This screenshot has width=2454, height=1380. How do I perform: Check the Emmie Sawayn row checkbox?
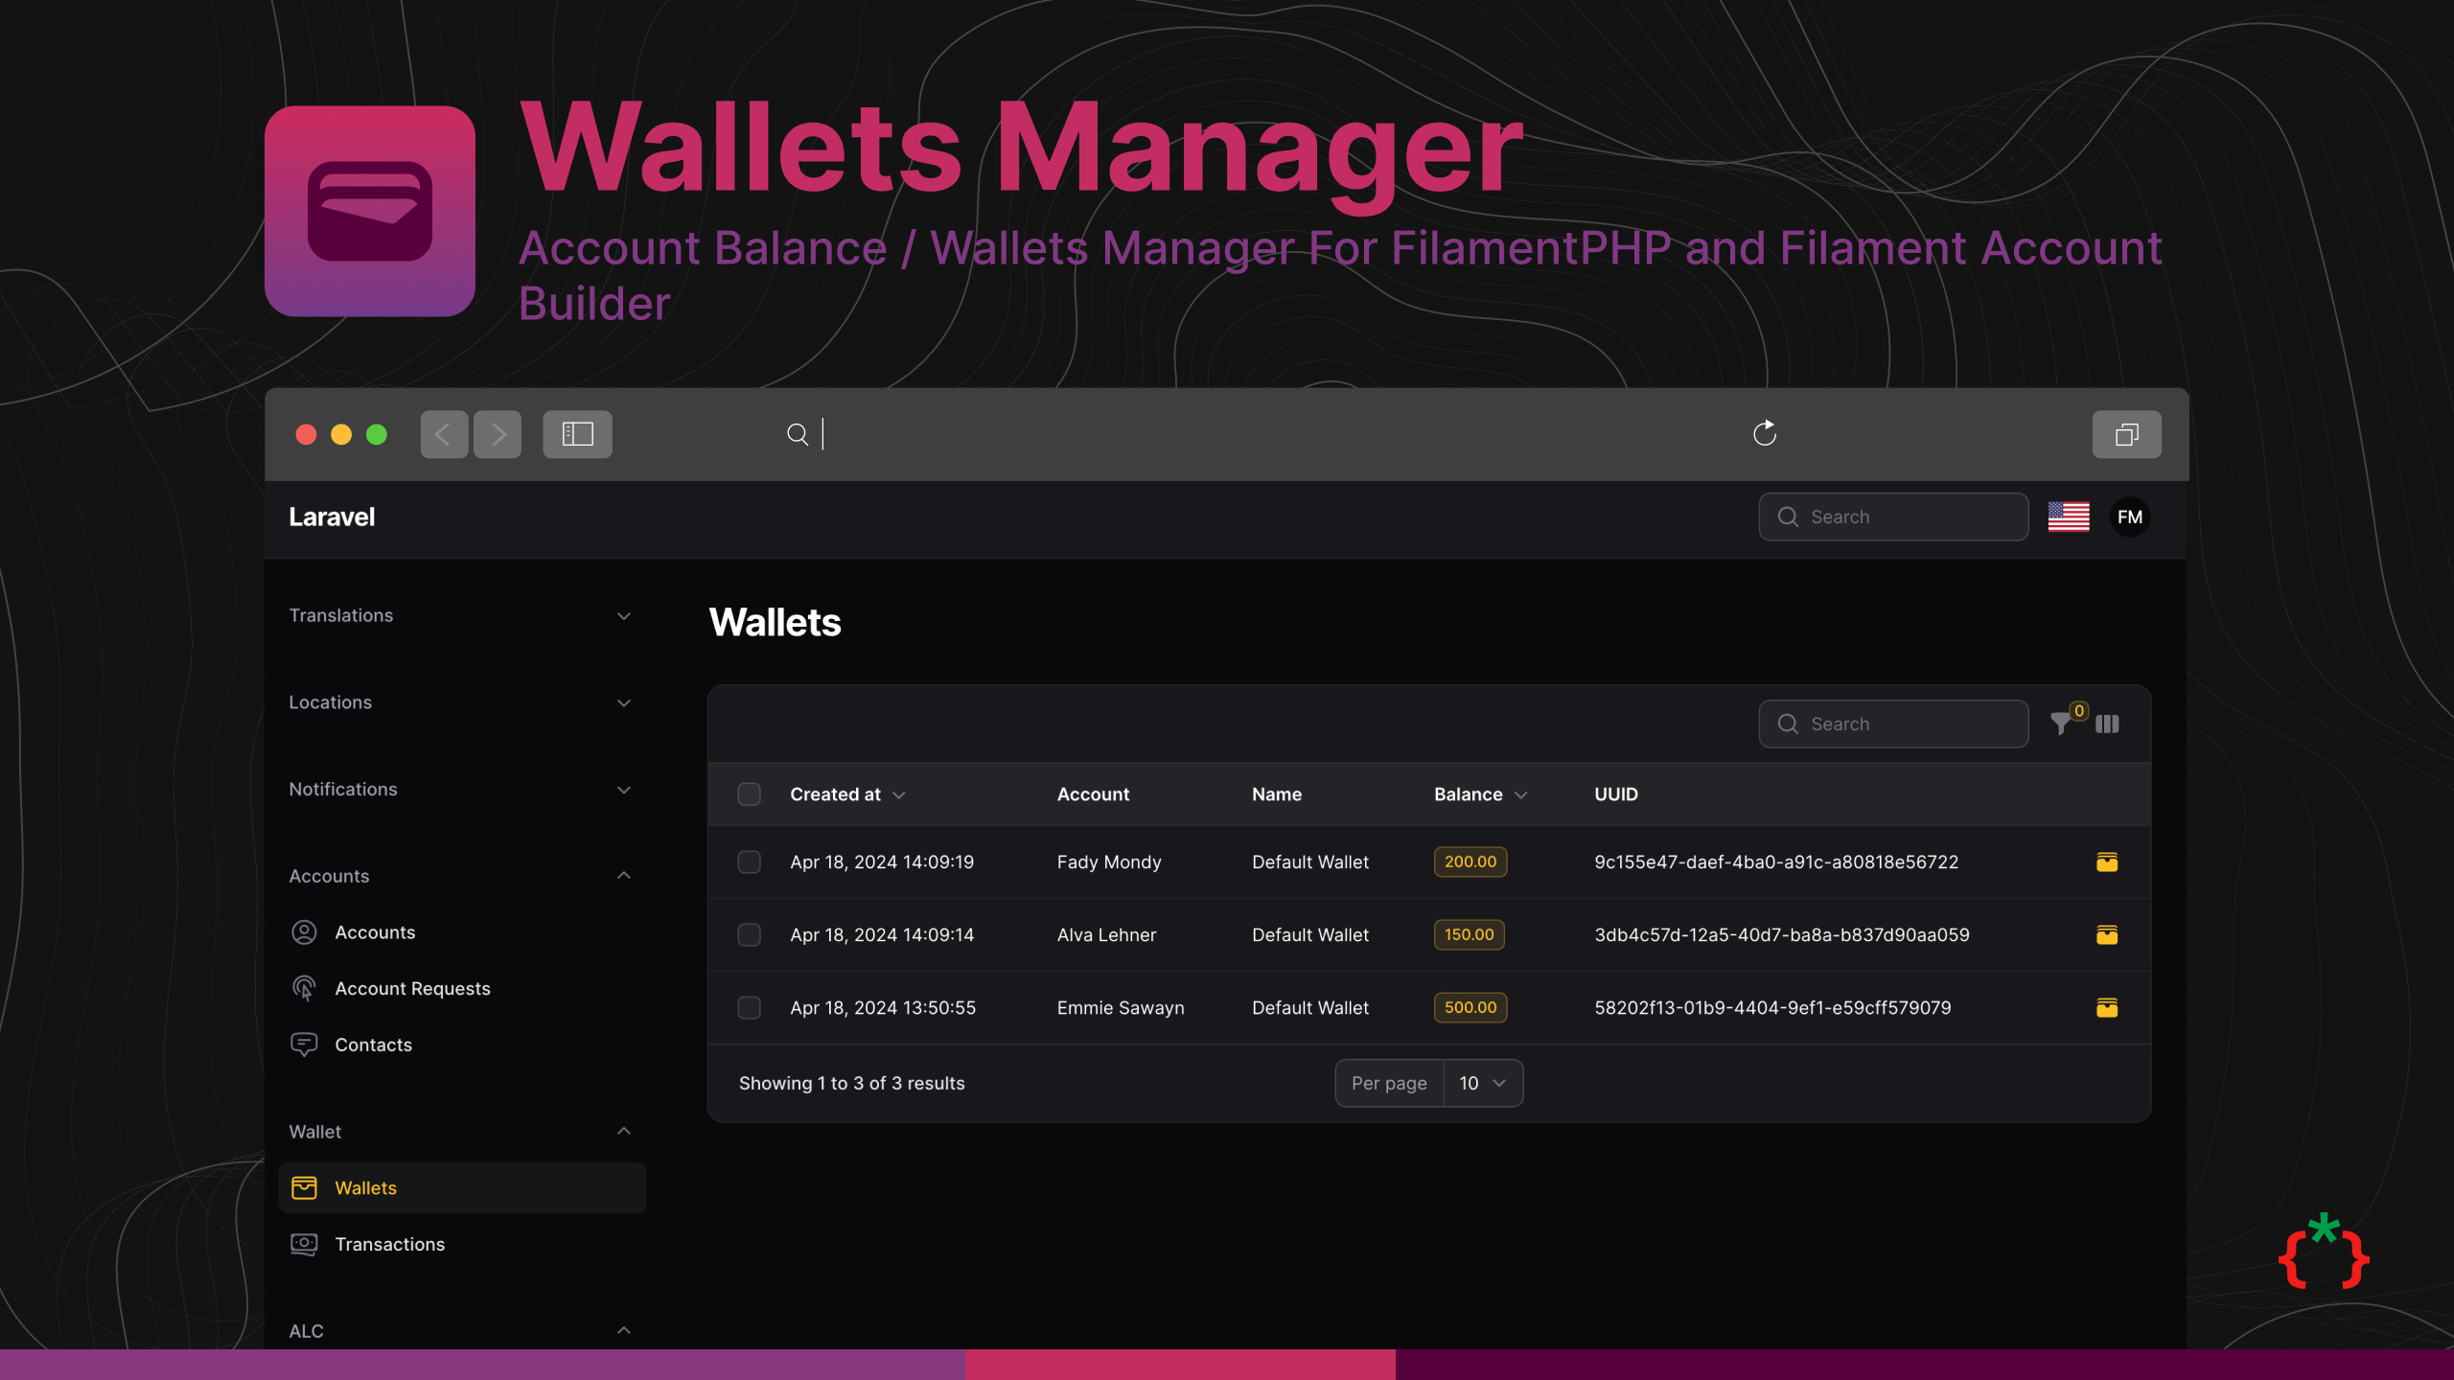click(x=749, y=1007)
